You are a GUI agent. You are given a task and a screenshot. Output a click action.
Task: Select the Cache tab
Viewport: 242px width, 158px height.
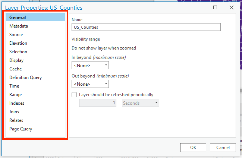(35, 69)
